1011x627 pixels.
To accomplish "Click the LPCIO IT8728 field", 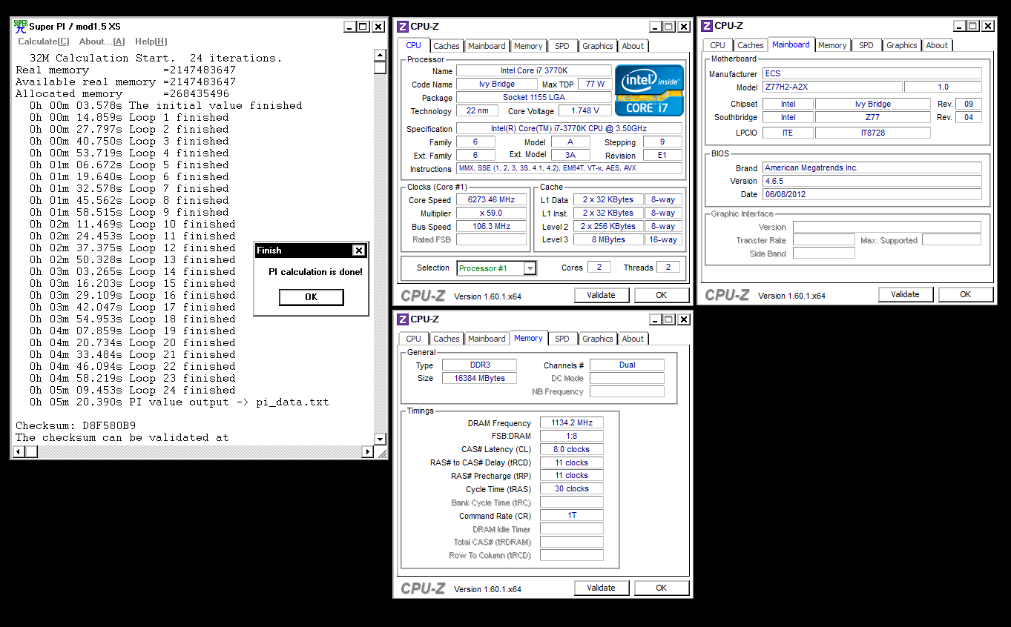I will (x=872, y=133).
